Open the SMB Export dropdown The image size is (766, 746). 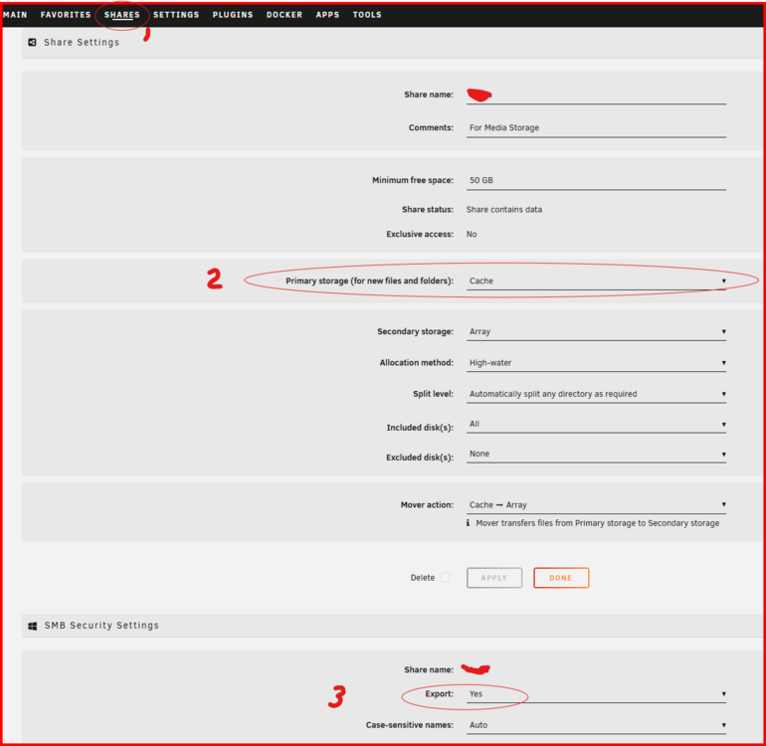point(596,694)
